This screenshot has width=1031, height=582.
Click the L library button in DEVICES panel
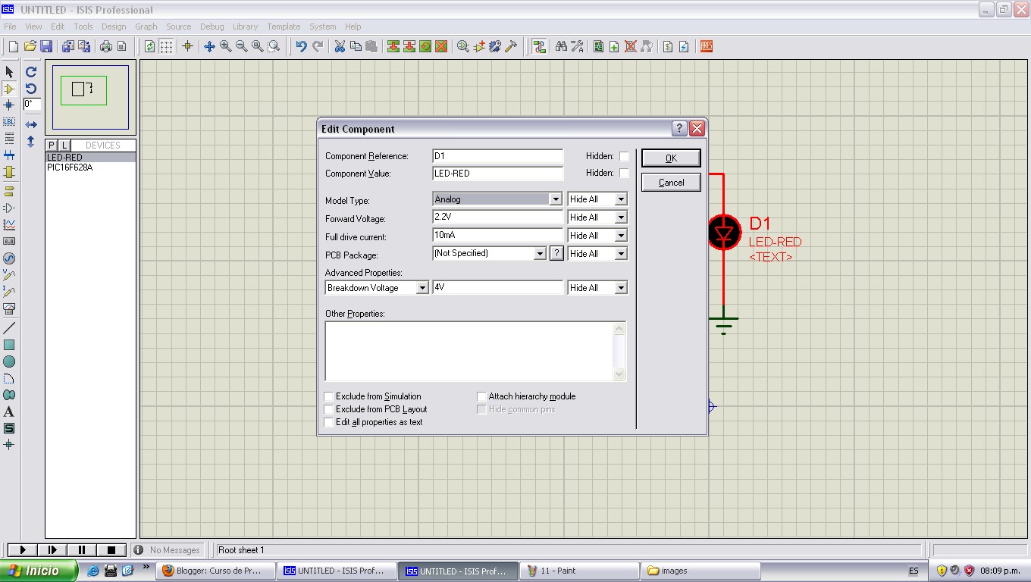coord(64,145)
